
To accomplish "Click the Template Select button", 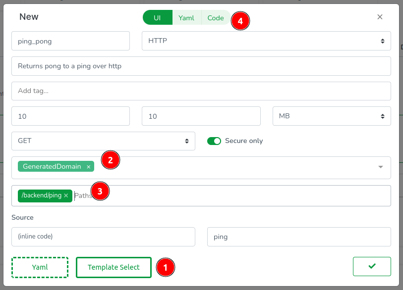I will (x=114, y=267).
